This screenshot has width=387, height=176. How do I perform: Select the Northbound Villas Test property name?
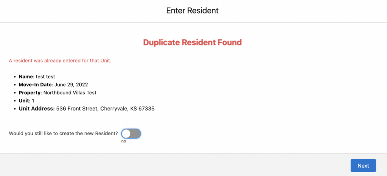point(70,93)
